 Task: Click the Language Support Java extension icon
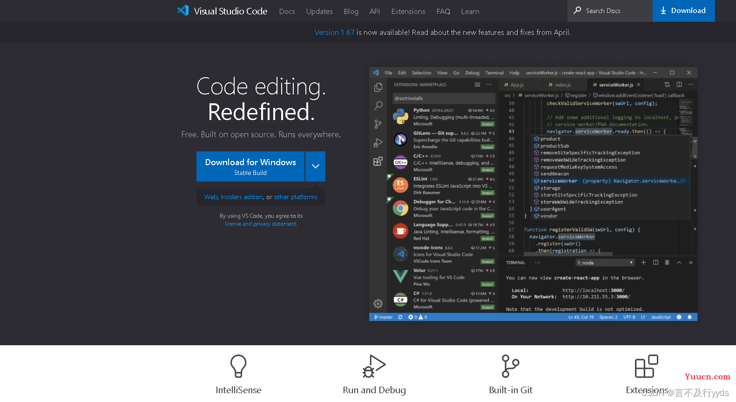pos(400,231)
